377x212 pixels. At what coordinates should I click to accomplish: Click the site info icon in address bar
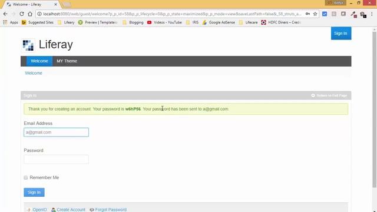point(39,14)
